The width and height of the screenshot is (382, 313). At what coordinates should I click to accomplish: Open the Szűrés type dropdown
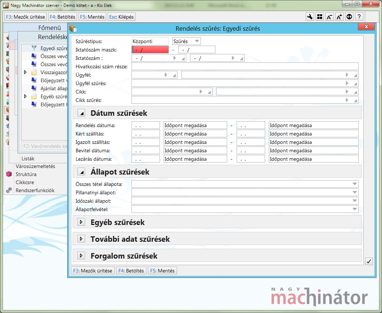197,41
